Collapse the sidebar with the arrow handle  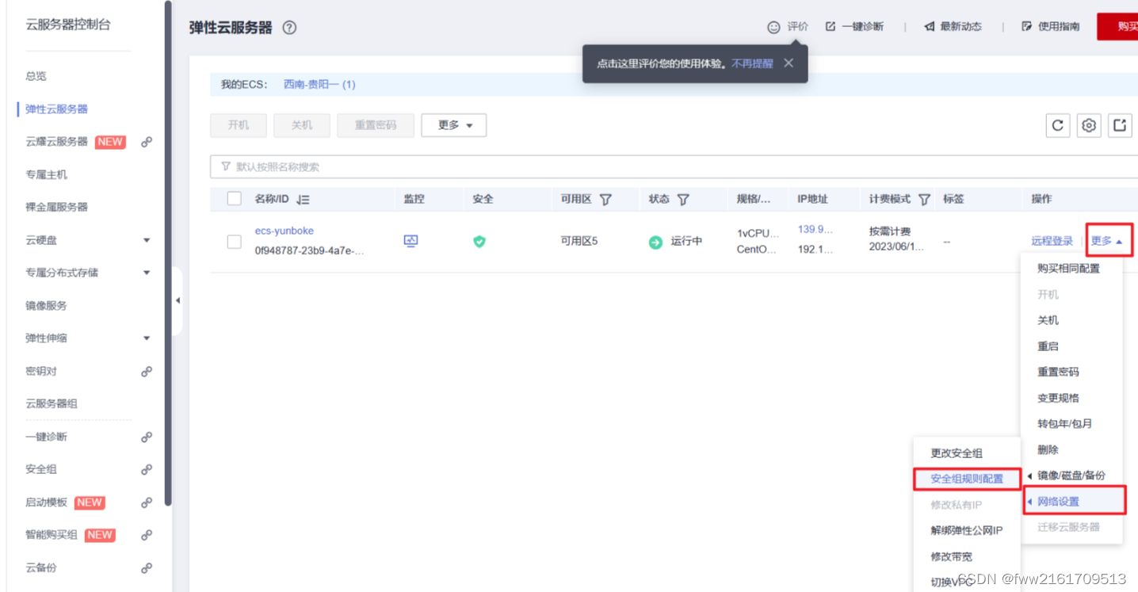(178, 300)
